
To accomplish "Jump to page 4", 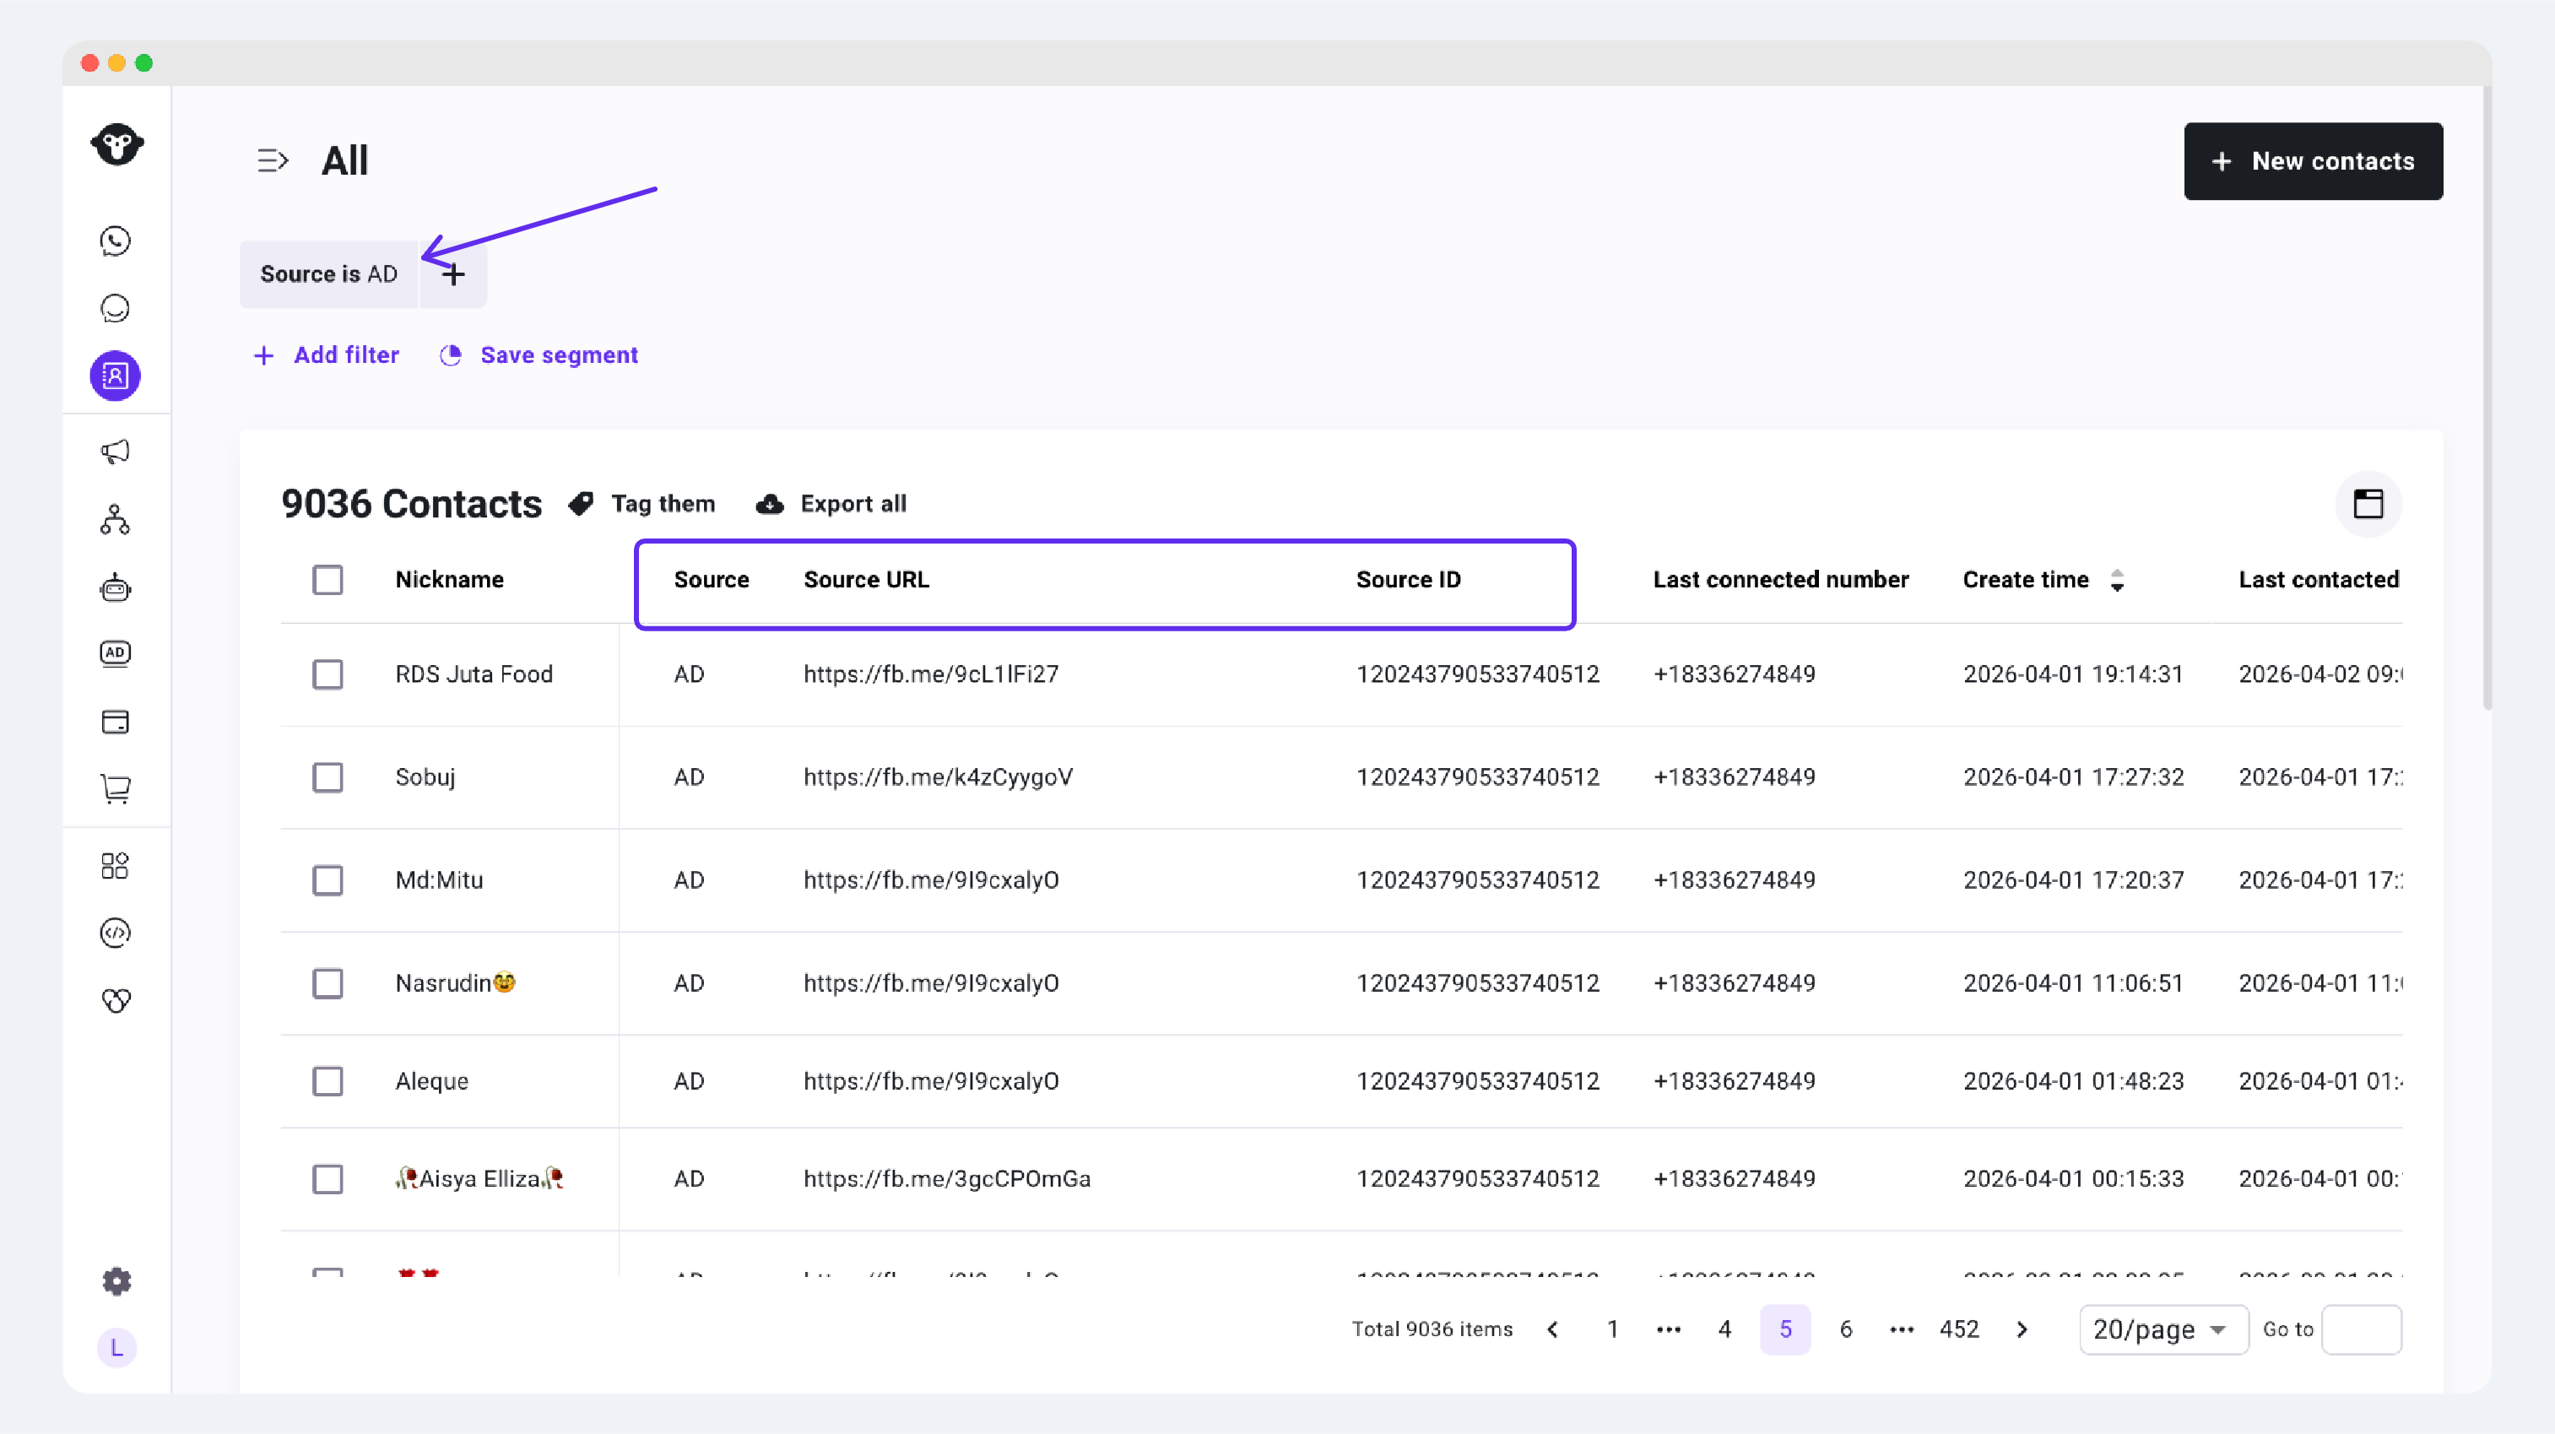I will pos(1724,1330).
